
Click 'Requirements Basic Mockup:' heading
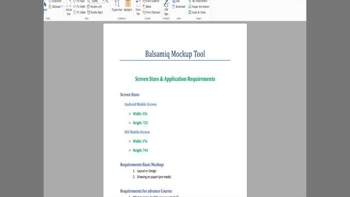click(142, 165)
